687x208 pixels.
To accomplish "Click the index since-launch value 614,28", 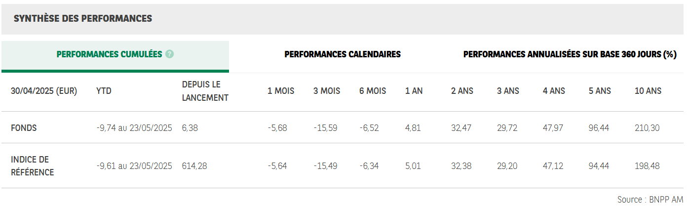I will (194, 166).
